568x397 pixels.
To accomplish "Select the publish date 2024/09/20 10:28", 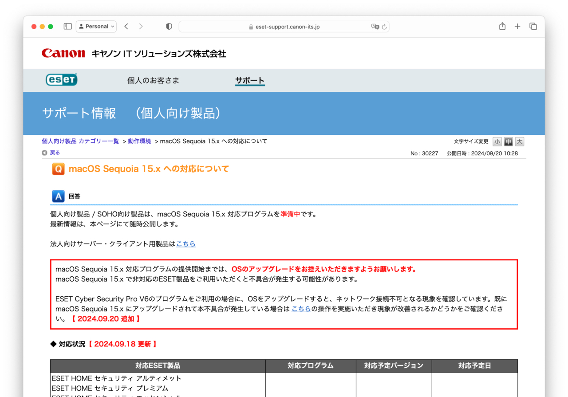I will coord(482,153).
